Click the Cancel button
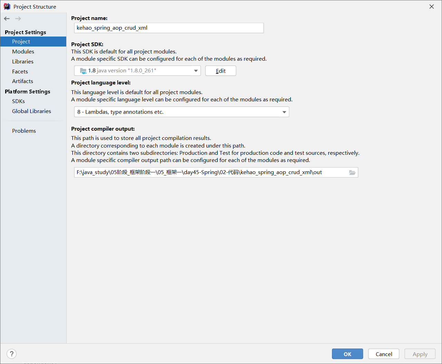Image resolution: width=442 pixels, height=364 pixels. pyautogui.click(x=384, y=354)
